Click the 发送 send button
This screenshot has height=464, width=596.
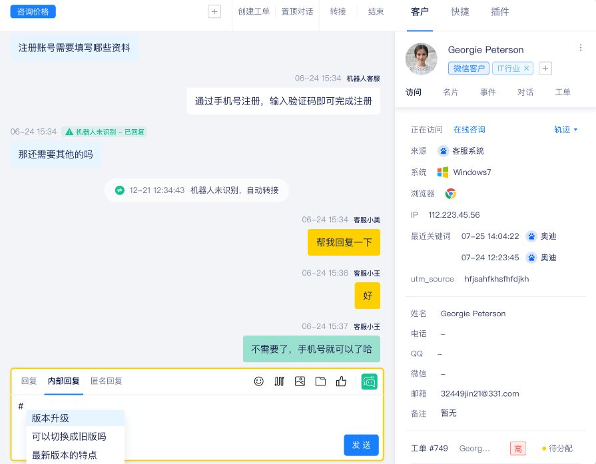tap(361, 445)
